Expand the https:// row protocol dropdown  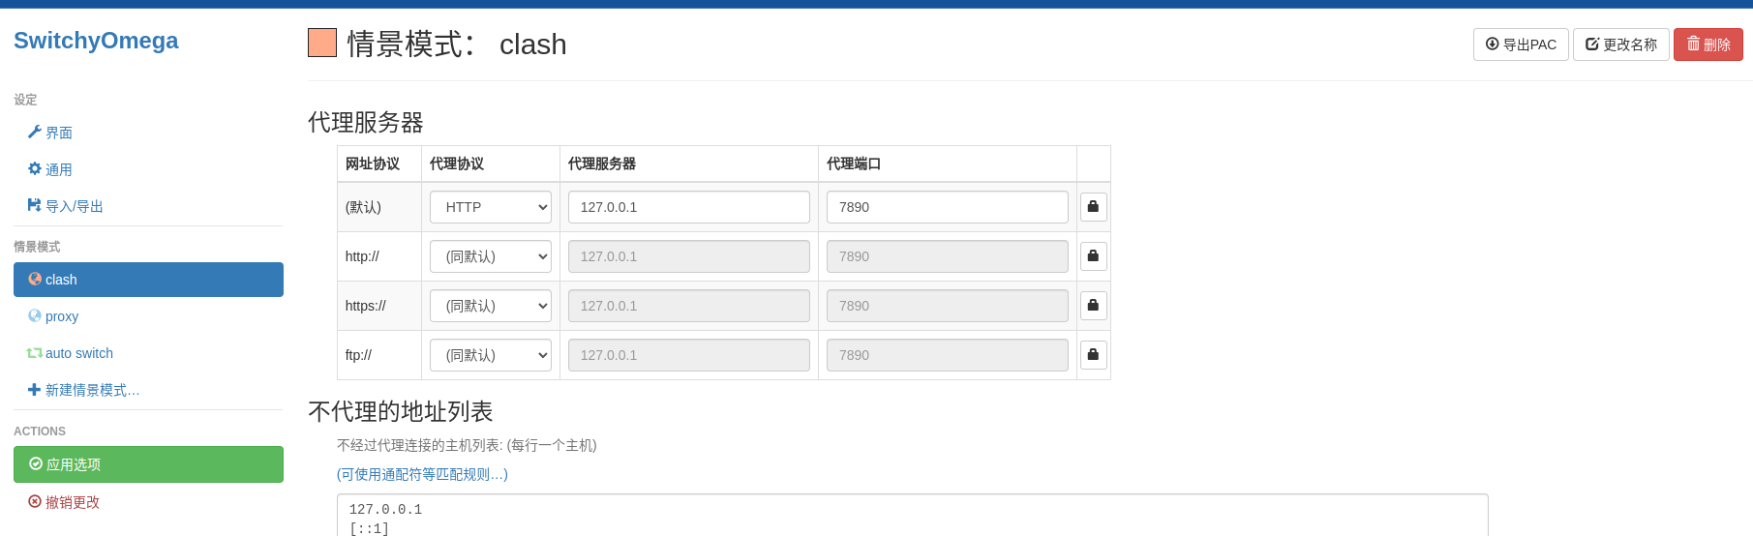pyautogui.click(x=490, y=306)
